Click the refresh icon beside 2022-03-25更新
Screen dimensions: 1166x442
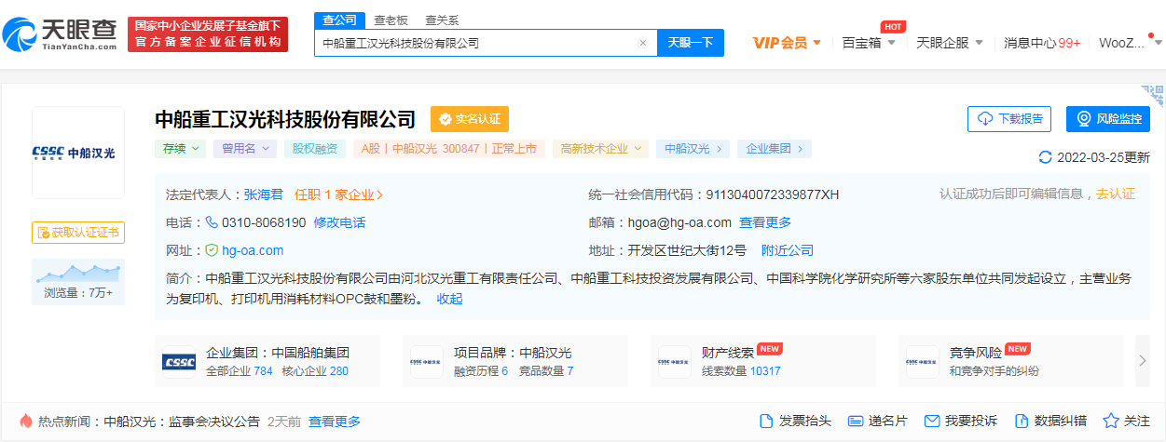[1045, 157]
